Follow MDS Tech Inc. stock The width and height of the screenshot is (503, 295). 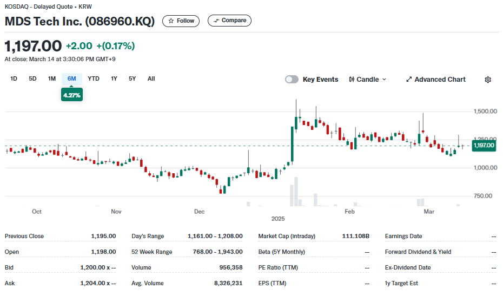(x=181, y=21)
